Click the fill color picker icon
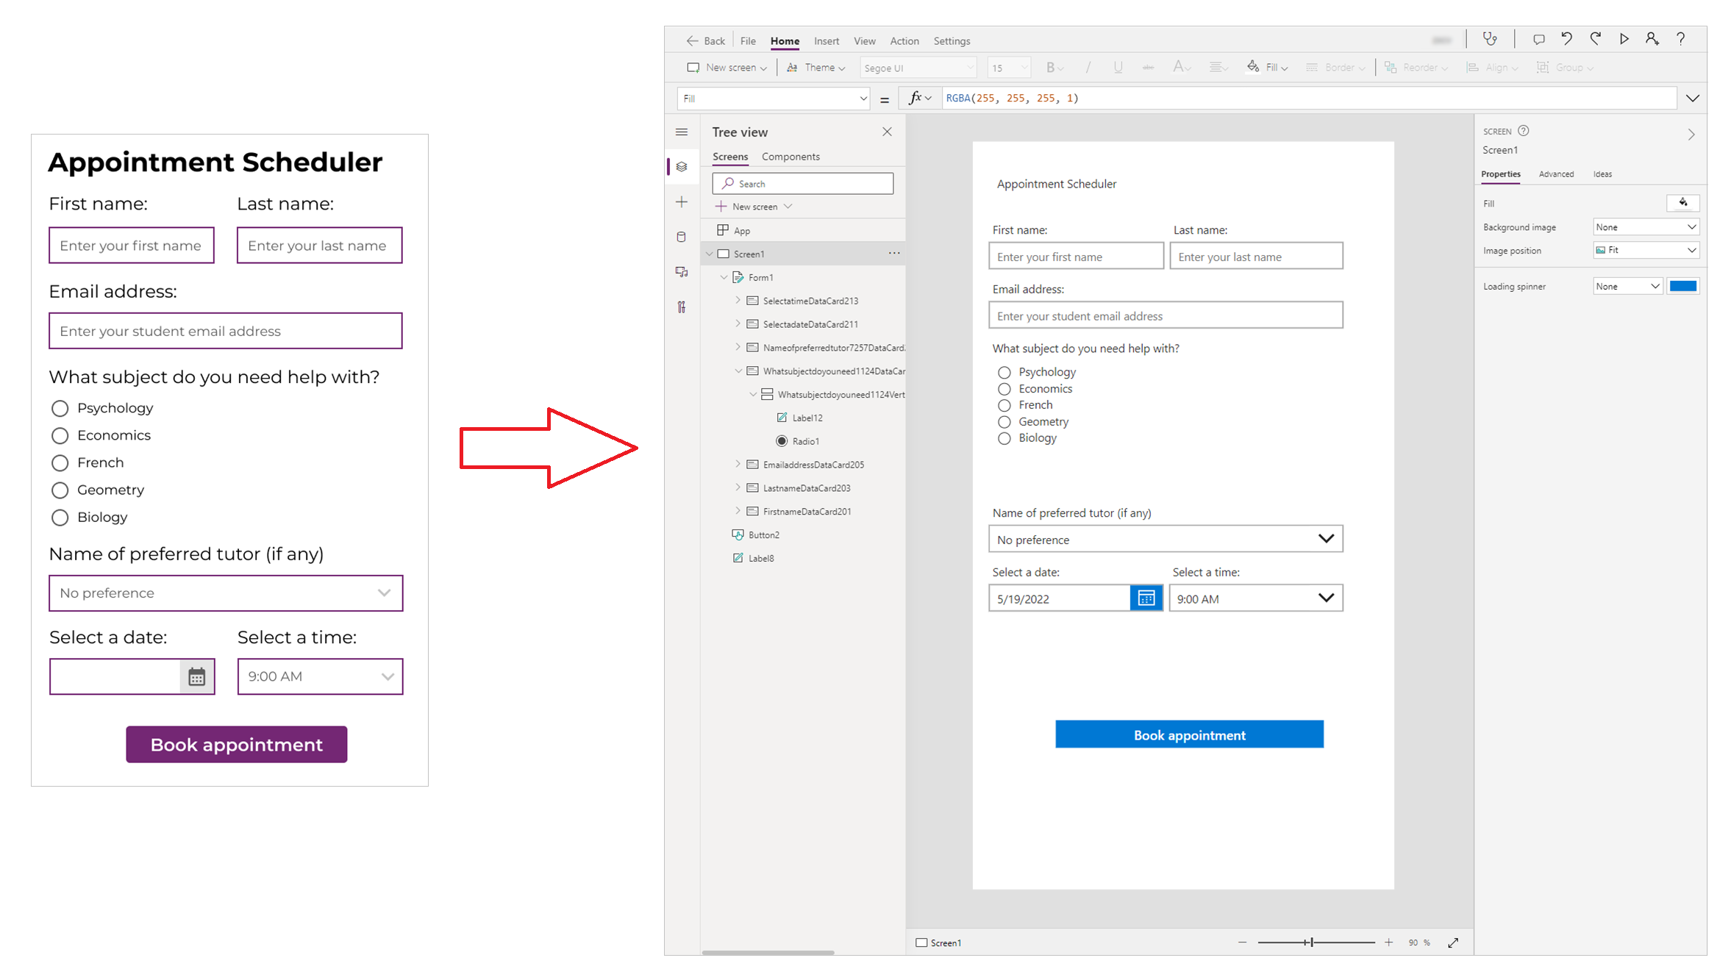The height and width of the screenshot is (980, 1731). [1682, 204]
